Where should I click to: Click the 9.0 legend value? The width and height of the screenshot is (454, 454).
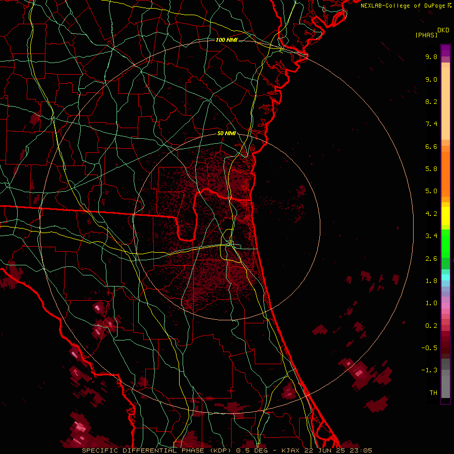pos(431,79)
